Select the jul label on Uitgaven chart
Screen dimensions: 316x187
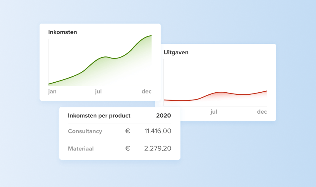coord(214,112)
